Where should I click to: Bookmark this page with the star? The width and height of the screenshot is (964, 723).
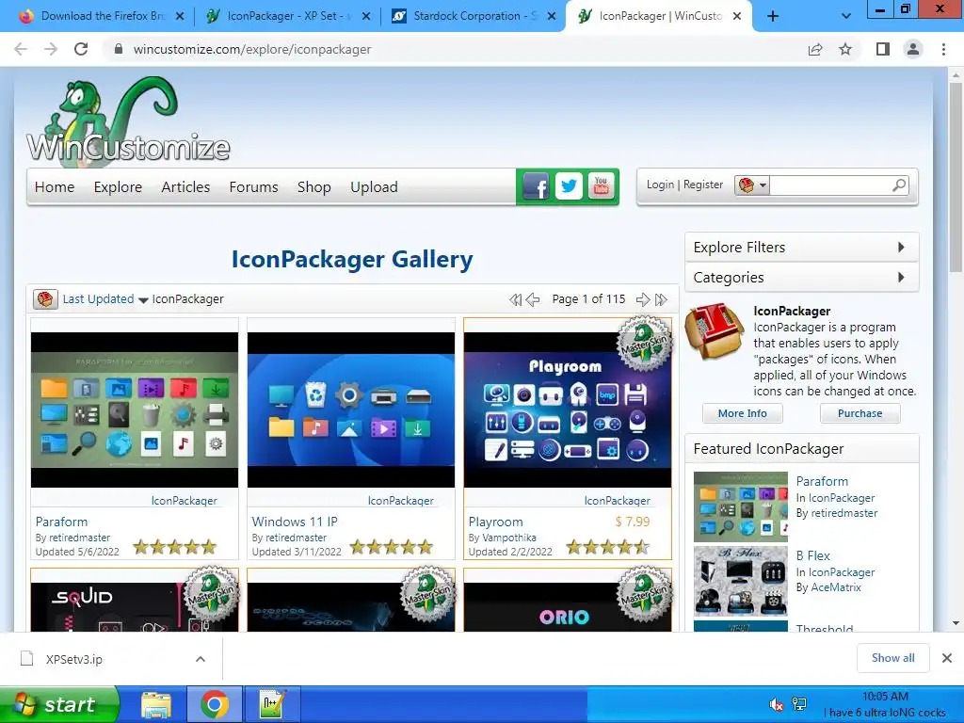(845, 49)
